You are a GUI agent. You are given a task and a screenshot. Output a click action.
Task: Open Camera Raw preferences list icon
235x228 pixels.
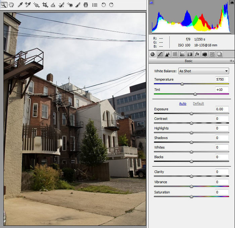coord(95,5)
